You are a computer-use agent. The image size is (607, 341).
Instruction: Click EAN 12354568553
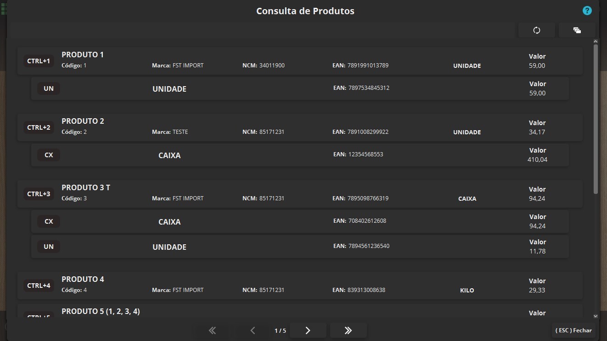[358, 154]
